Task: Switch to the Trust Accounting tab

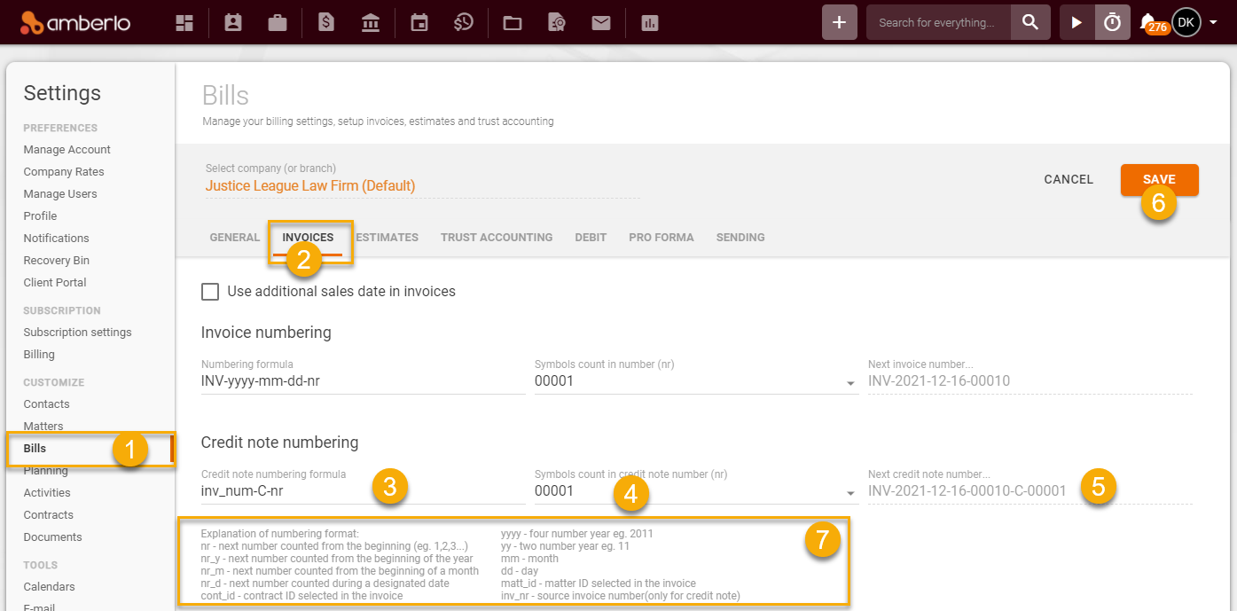Action: click(x=497, y=237)
